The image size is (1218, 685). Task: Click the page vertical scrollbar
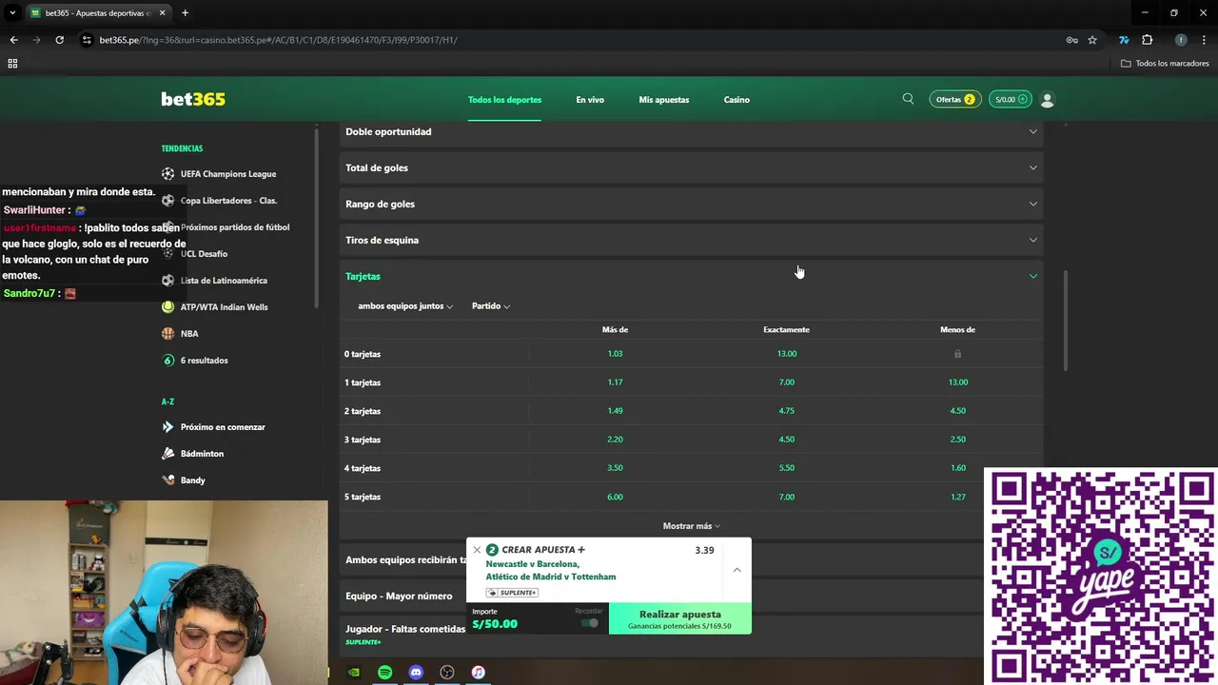point(1066,322)
